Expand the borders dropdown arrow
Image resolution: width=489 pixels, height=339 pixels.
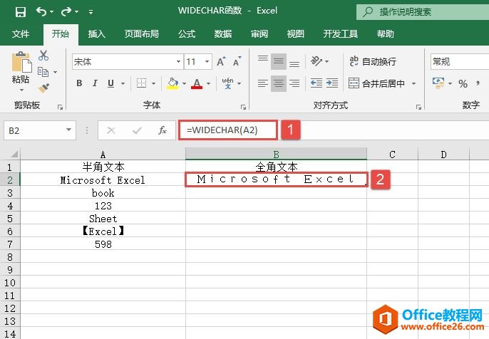click(x=153, y=83)
